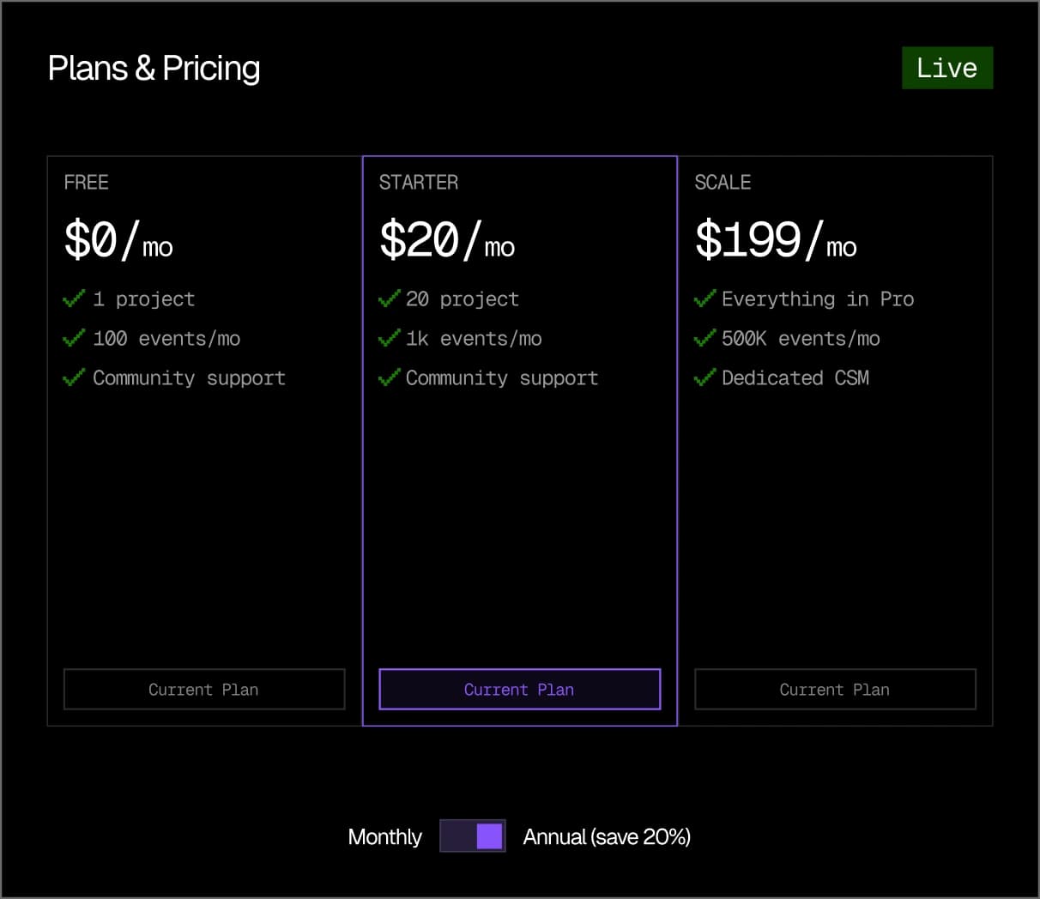
Task: Select the checkmark beside Community support in Free
Action: pos(73,377)
